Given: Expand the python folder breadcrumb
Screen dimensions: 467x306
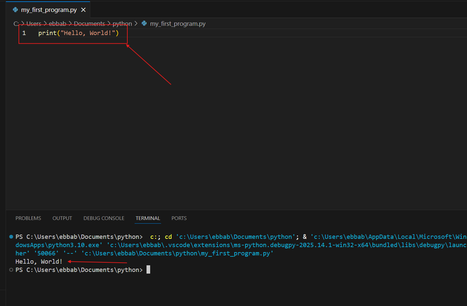Looking at the screenshot, I should tap(122, 24).
